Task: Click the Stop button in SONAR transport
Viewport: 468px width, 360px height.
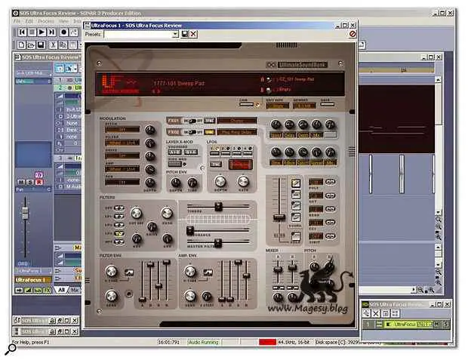Action: [x=32, y=32]
